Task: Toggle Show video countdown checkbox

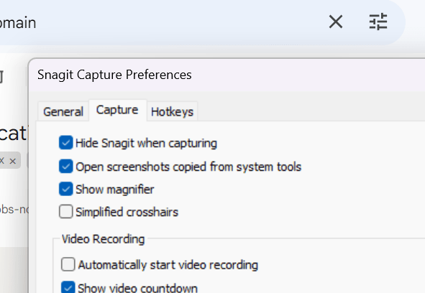Action: click(x=68, y=287)
